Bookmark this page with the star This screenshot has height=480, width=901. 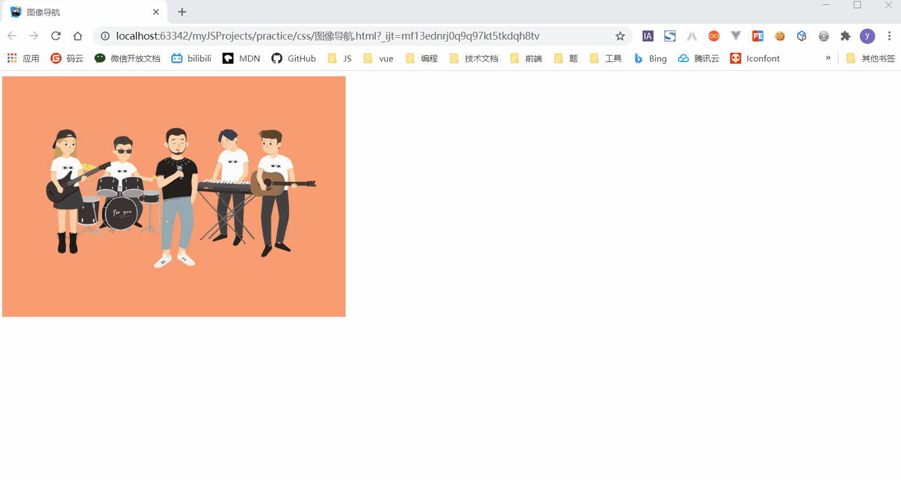point(620,36)
